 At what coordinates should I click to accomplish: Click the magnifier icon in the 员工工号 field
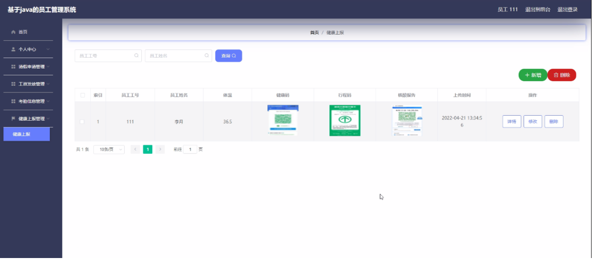pyautogui.click(x=136, y=56)
